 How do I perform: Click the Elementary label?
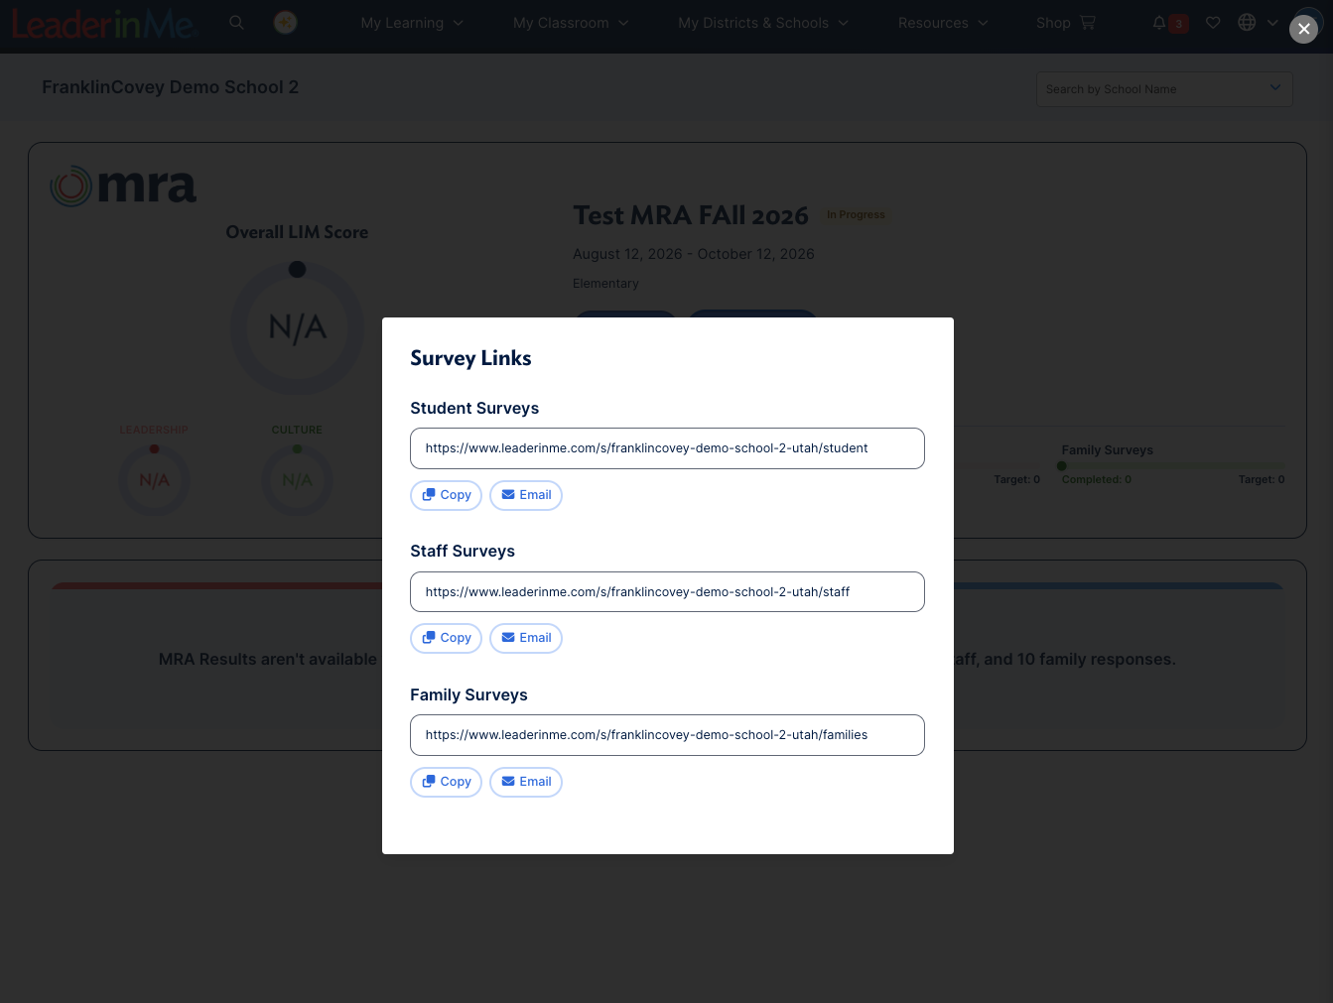pos(605,284)
